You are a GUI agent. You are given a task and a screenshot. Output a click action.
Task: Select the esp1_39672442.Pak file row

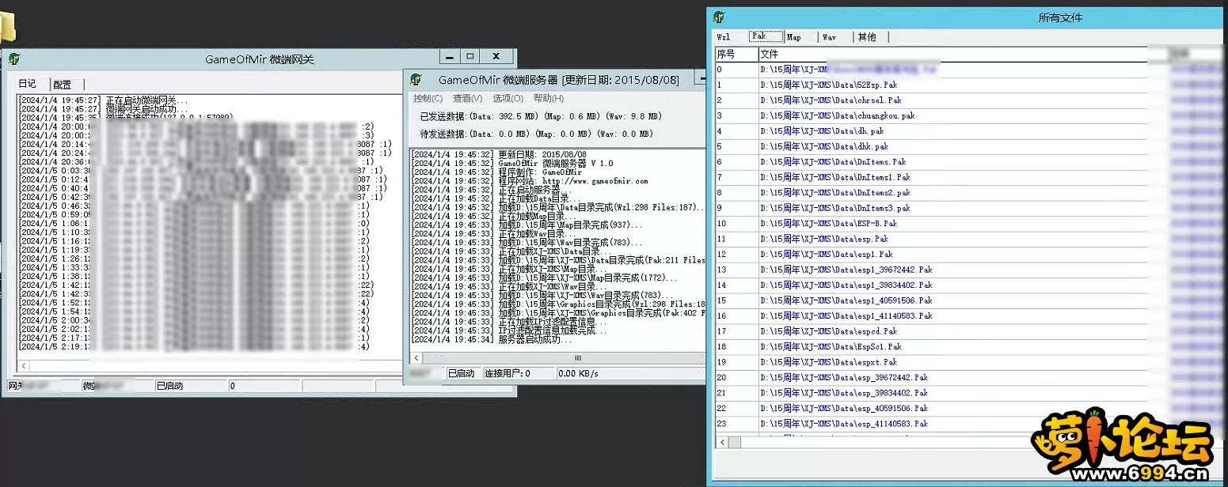930,270
